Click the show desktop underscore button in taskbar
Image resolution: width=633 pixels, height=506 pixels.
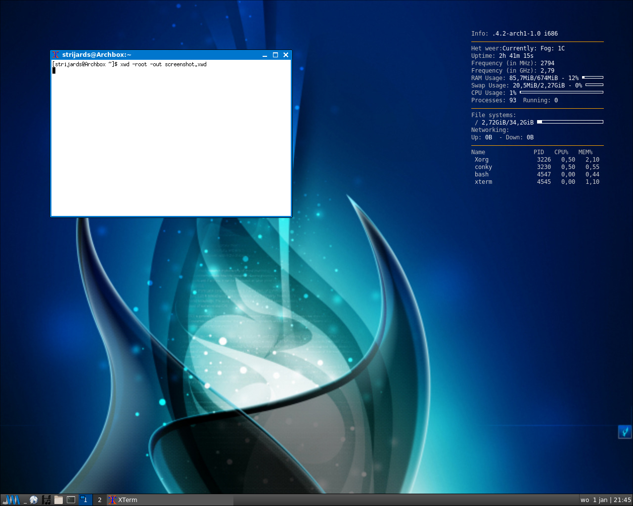pos(25,500)
